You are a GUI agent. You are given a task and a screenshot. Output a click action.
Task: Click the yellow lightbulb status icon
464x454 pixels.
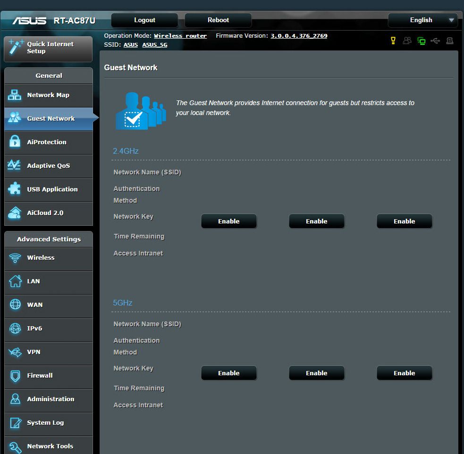(393, 41)
